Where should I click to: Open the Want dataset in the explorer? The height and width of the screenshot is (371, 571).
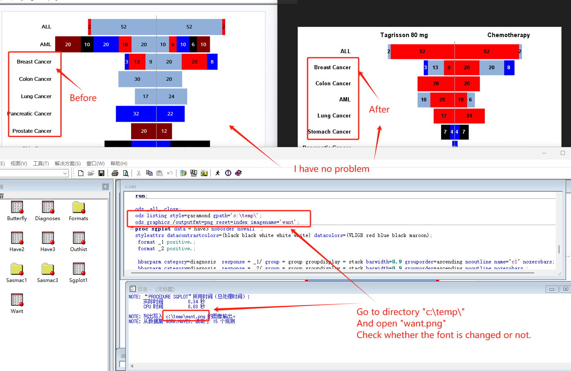coord(16,303)
